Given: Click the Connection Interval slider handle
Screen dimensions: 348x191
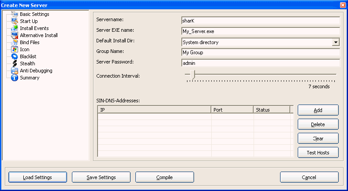Looking at the screenshot, I should point(192,75).
